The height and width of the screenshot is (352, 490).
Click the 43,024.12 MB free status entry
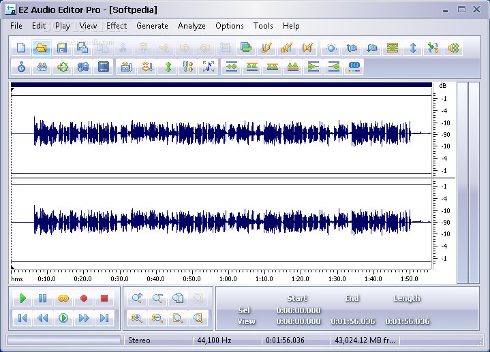coord(365,340)
